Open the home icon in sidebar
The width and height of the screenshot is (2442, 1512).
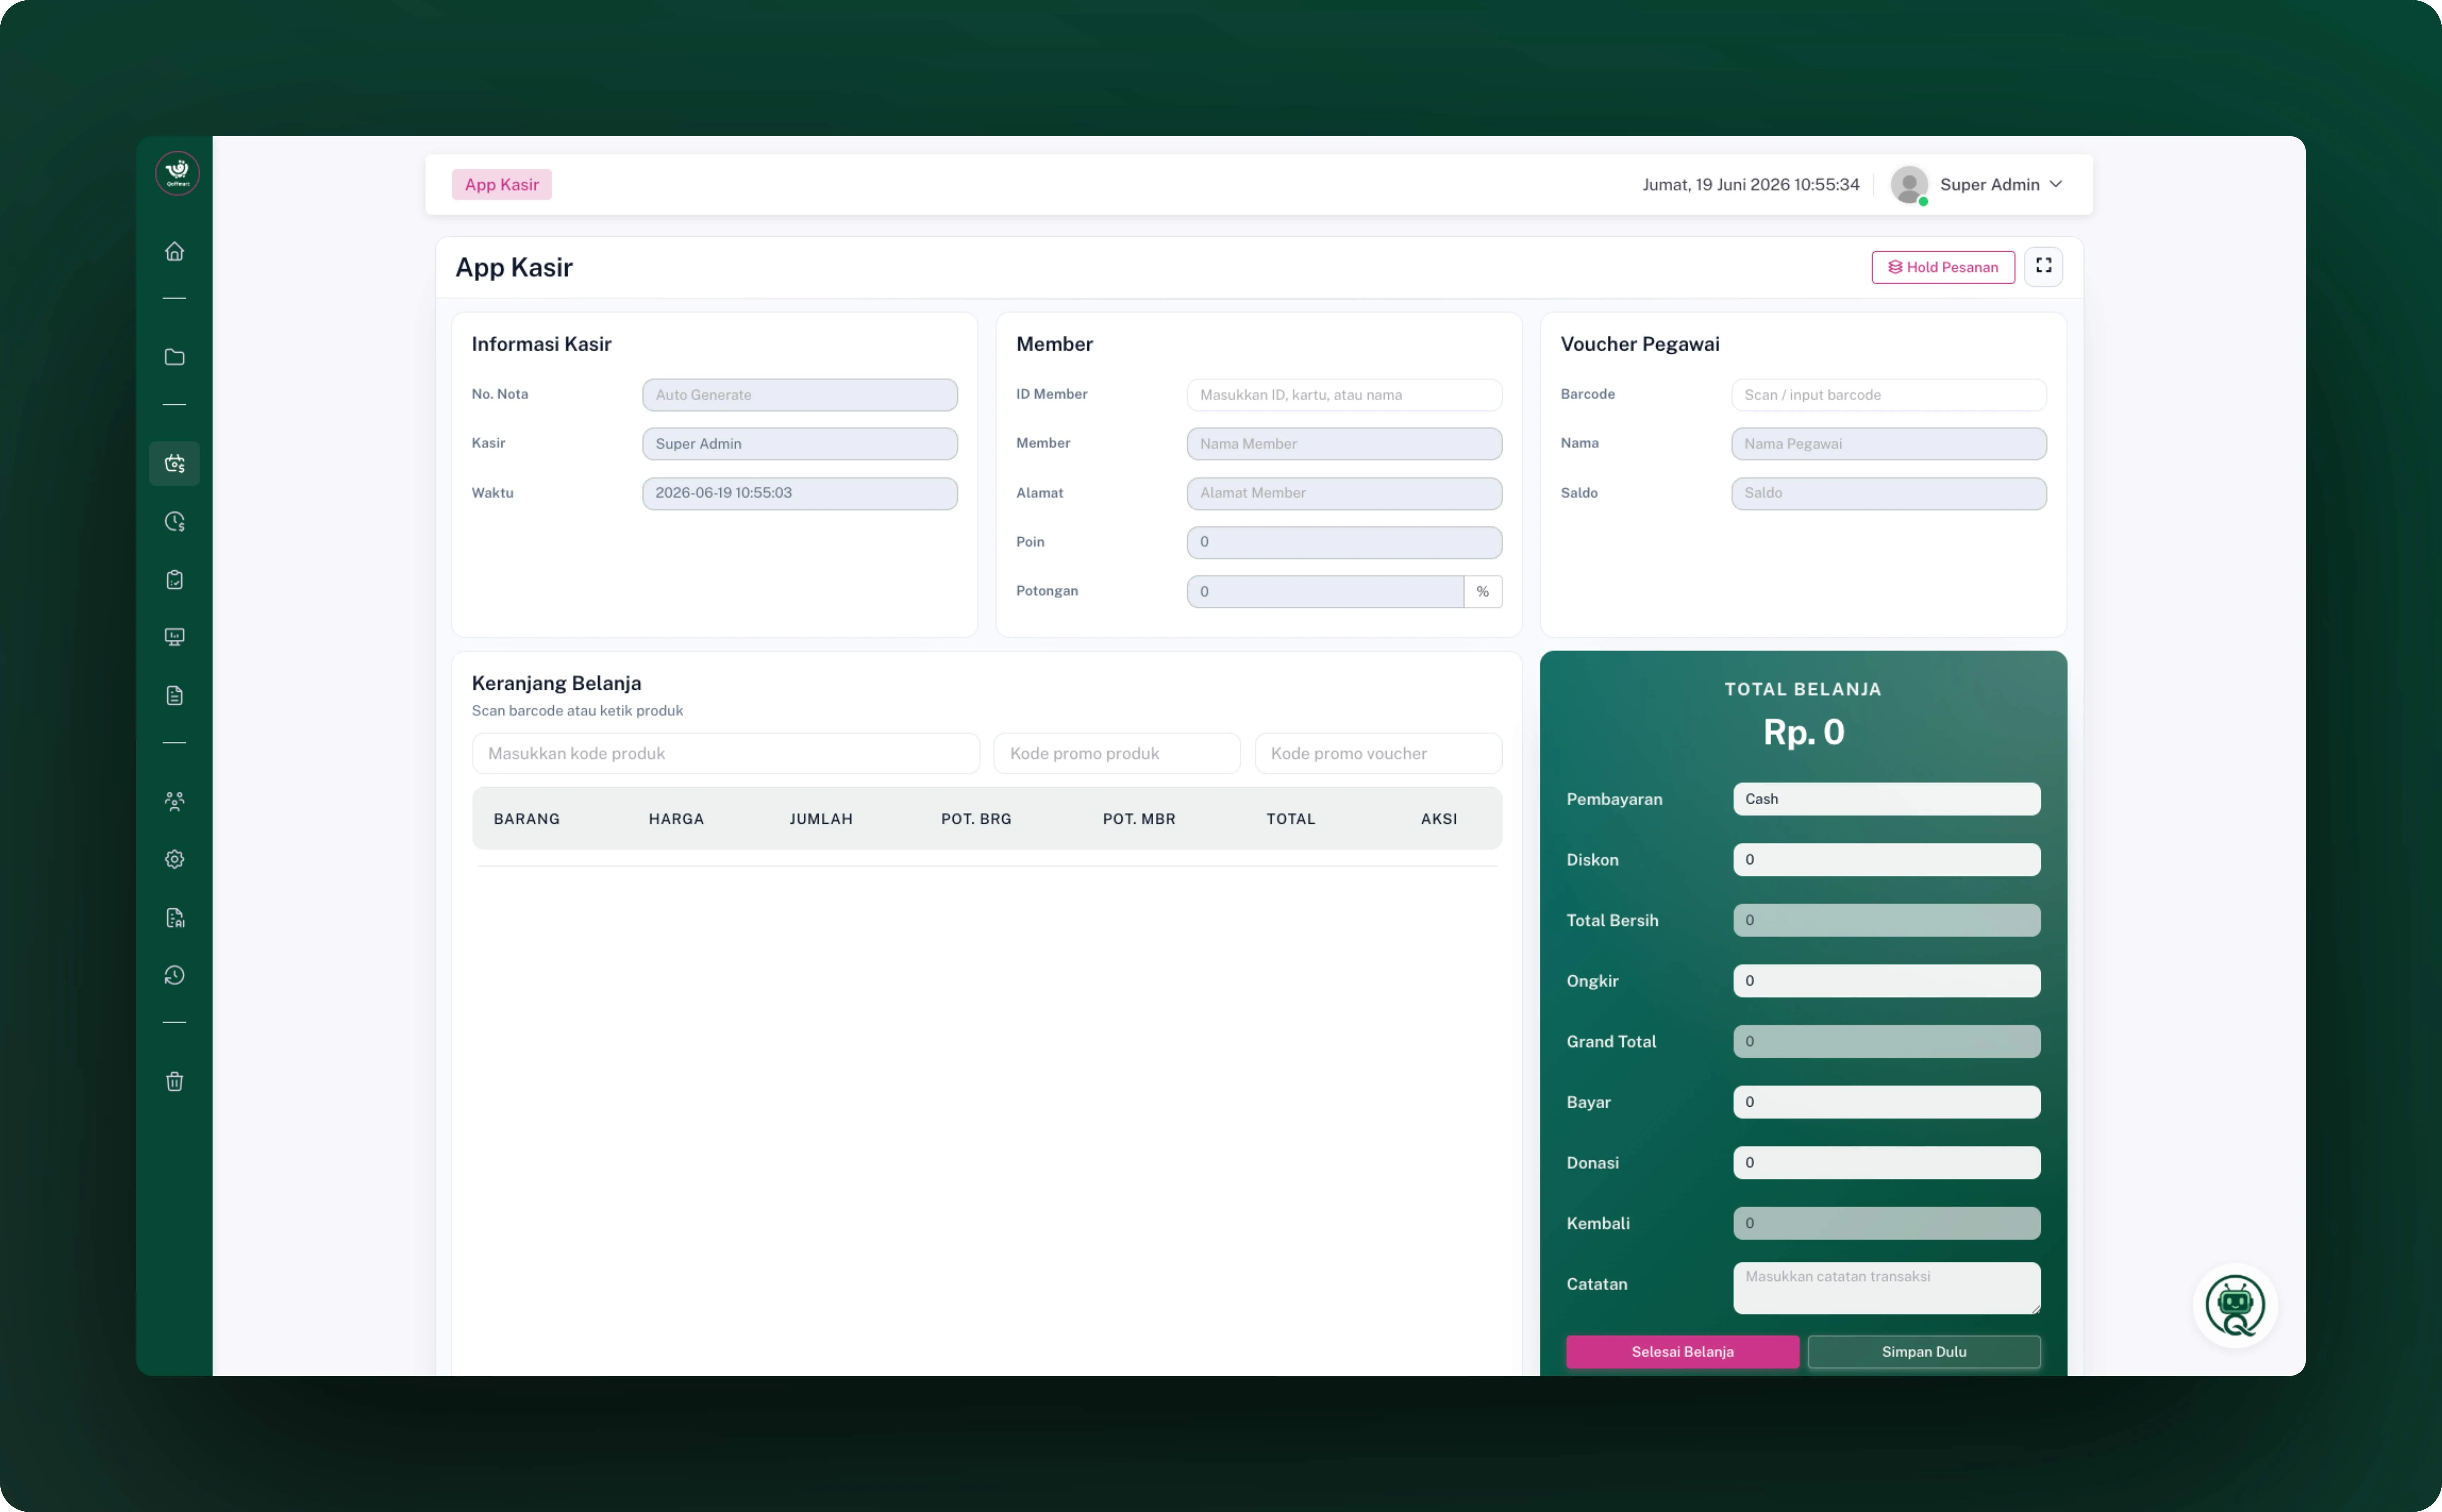click(174, 251)
